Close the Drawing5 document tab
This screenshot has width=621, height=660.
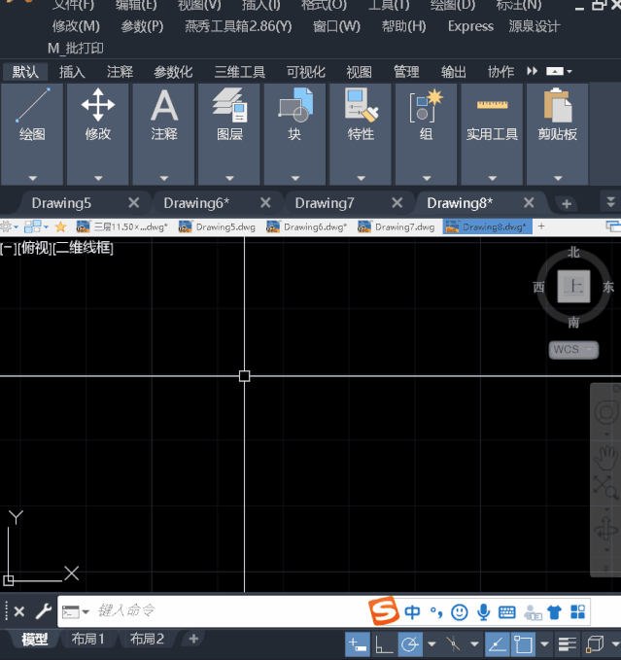[134, 203]
